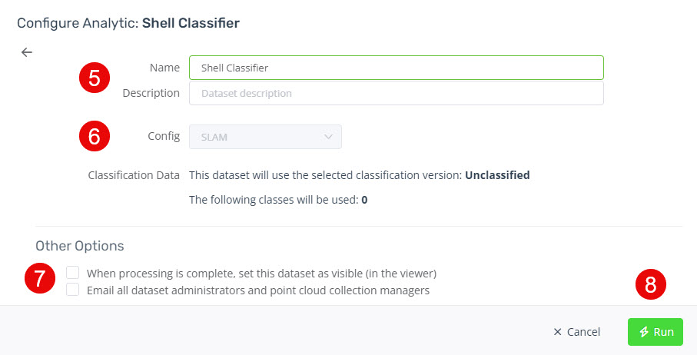Image resolution: width=697 pixels, height=355 pixels.
Task: Click the lightning bolt icon on Run
Action: pyautogui.click(x=644, y=332)
